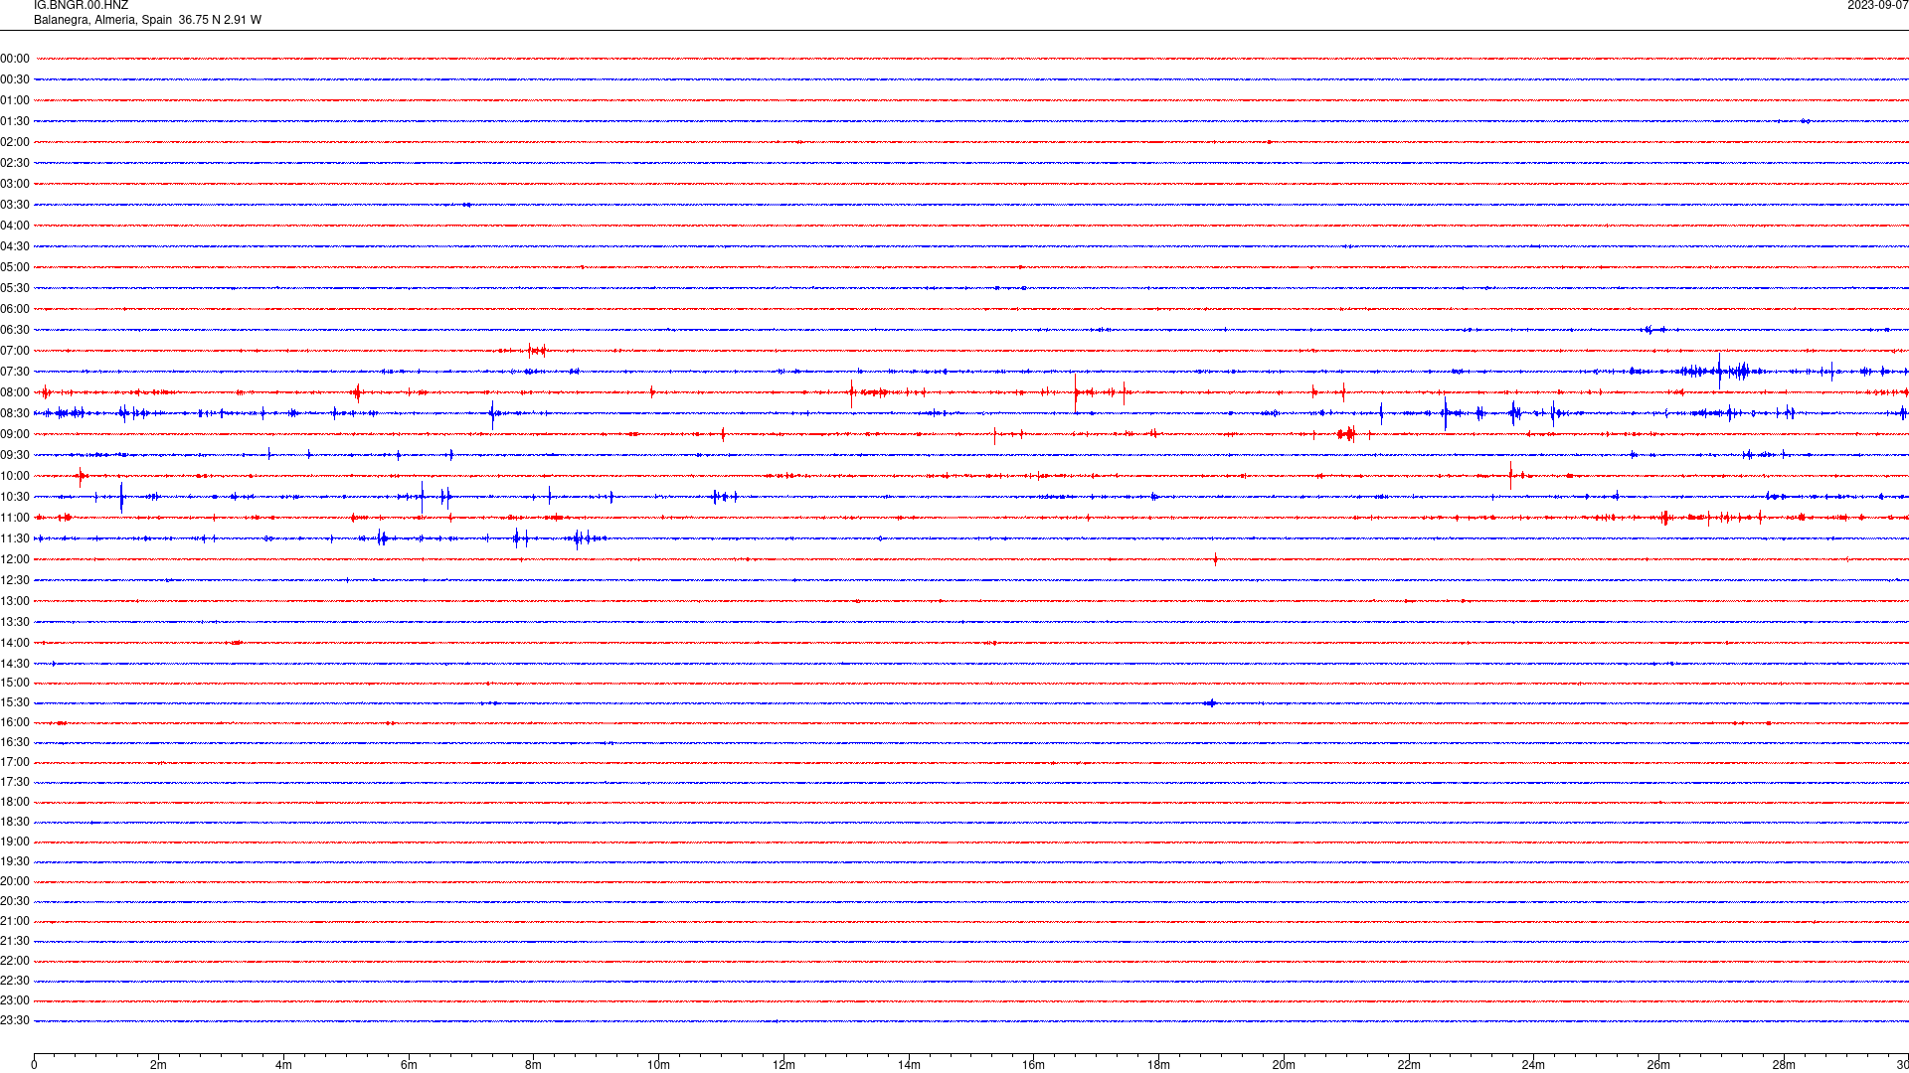Click the 14m tick on the time axis
The height and width of the screenshot is (1073, 1909).
pyautogui.click(x=909, y=1065)
